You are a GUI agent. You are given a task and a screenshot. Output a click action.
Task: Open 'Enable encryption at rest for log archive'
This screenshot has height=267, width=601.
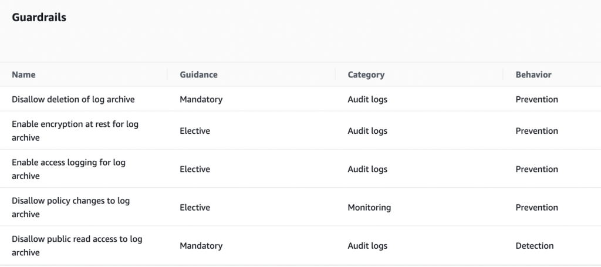click(x=75, y=131)
